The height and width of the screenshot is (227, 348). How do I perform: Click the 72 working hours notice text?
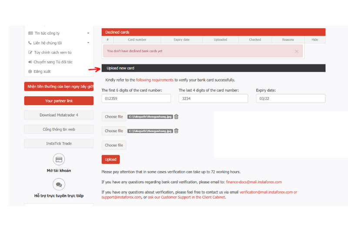point(171,172)
